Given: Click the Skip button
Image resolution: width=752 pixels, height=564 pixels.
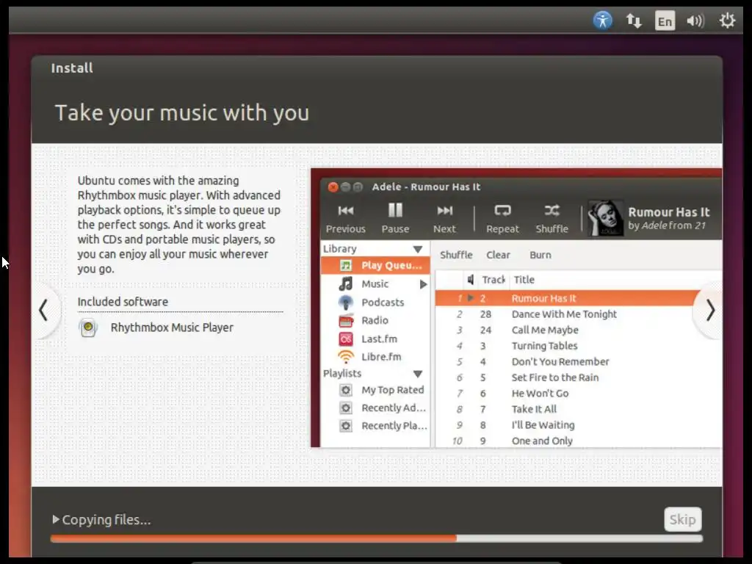Looking at the screenshot, I should 682,519.
